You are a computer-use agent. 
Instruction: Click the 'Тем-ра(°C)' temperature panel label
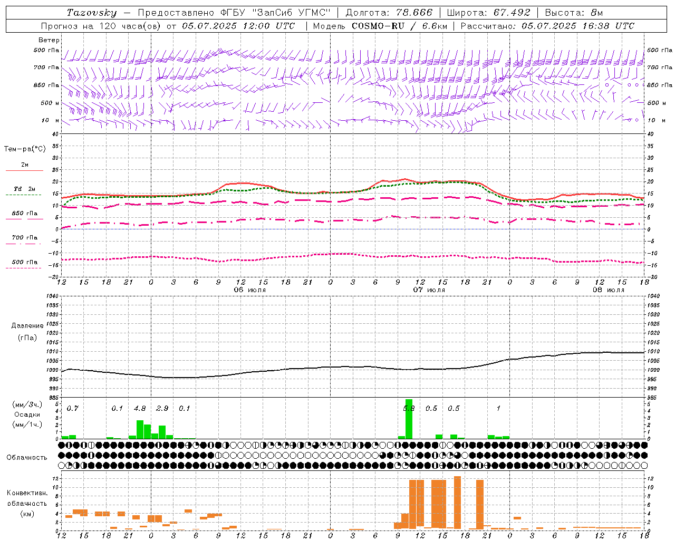[25, 149]
